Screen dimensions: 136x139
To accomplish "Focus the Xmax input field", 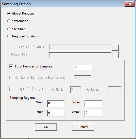I will [93, 103].
